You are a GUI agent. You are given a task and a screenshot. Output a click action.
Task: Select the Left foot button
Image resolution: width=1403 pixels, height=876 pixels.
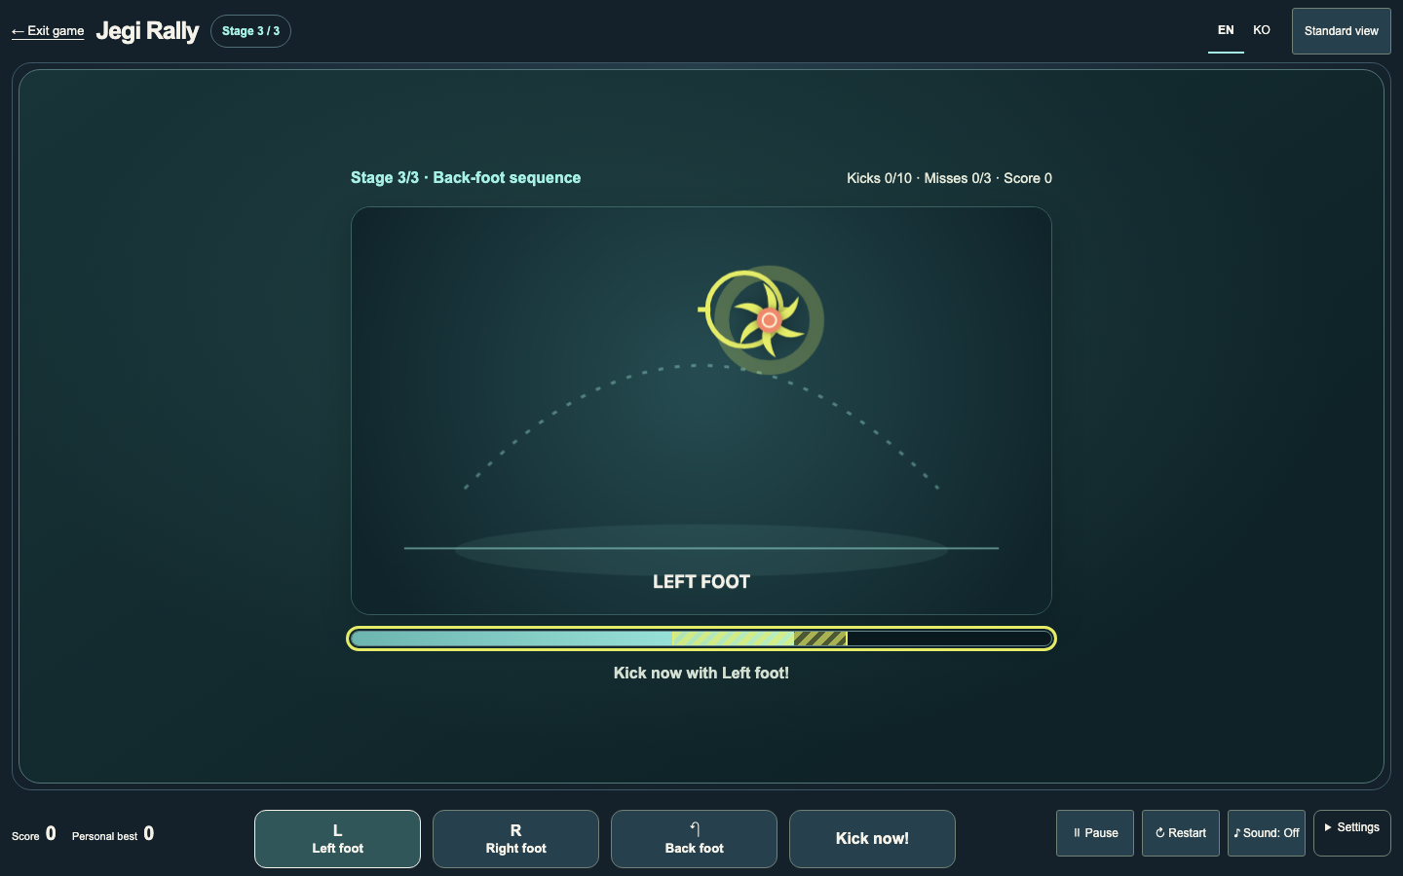(337, 839)
